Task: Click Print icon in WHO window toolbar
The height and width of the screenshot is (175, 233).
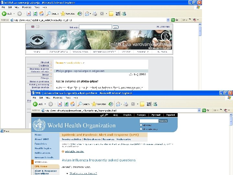Action: pyautogui.click(x=126, y=104)
